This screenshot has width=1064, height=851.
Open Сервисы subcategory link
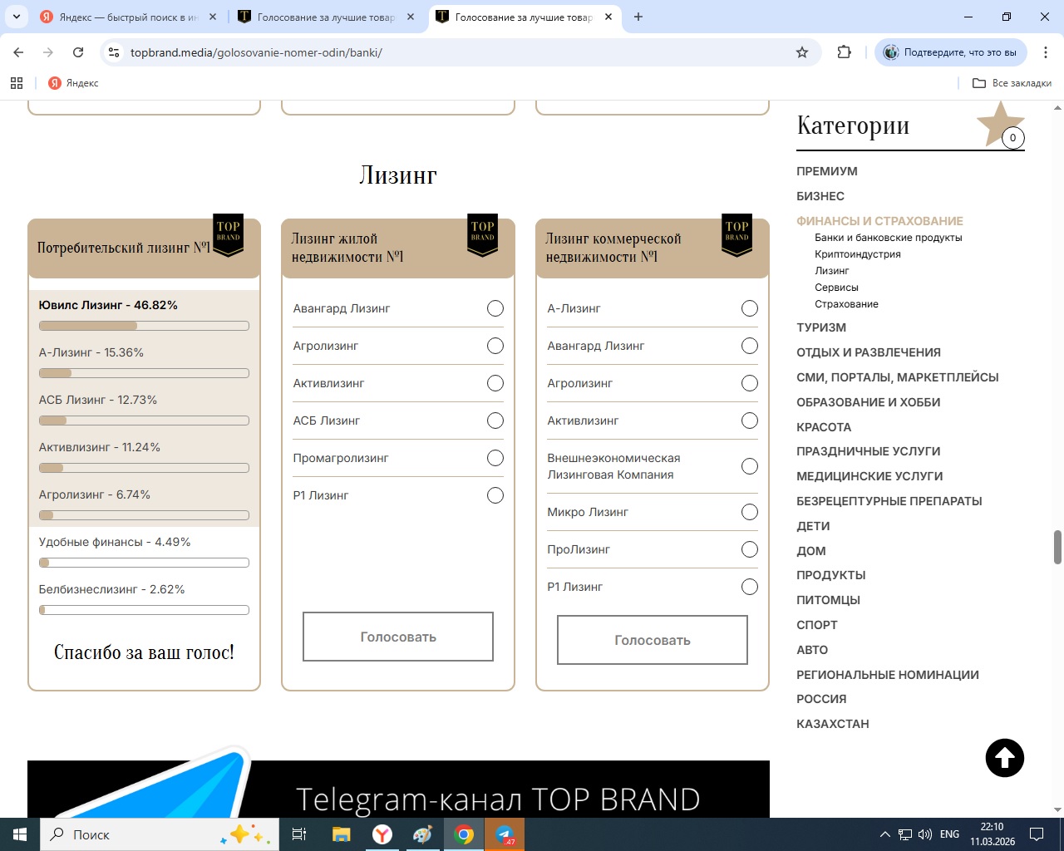(836, 288)
